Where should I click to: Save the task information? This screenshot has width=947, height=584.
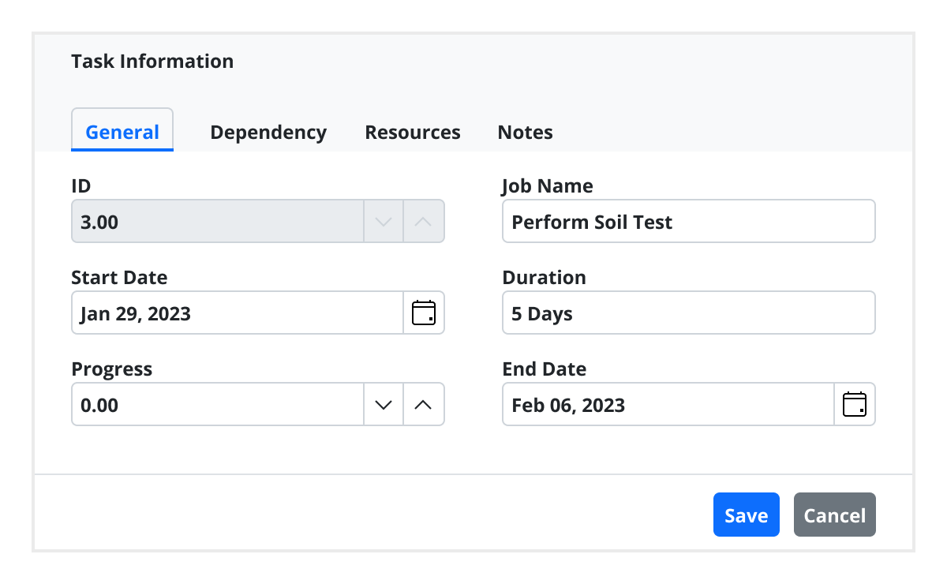(x=746, y=515)
